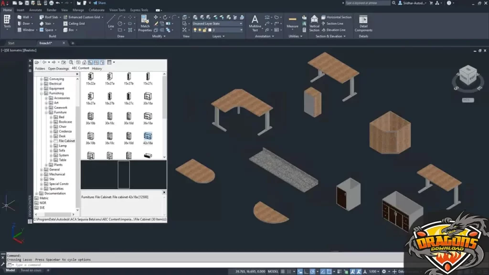Click the Undo arrow in quick access toolbar
This screenshot has width=489, height=275.
coord(57,3)
